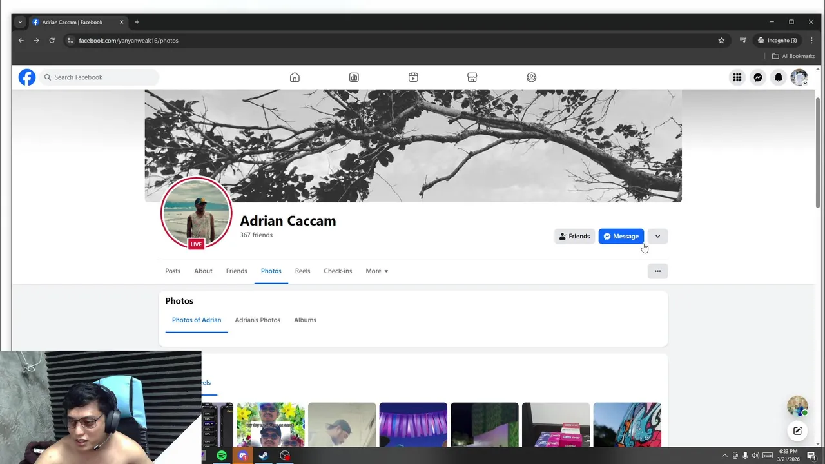Open the Groups icon in the top bar
The width and height of the screenshot is (825, 464).
pyautogui.click(x=531, y=77)
